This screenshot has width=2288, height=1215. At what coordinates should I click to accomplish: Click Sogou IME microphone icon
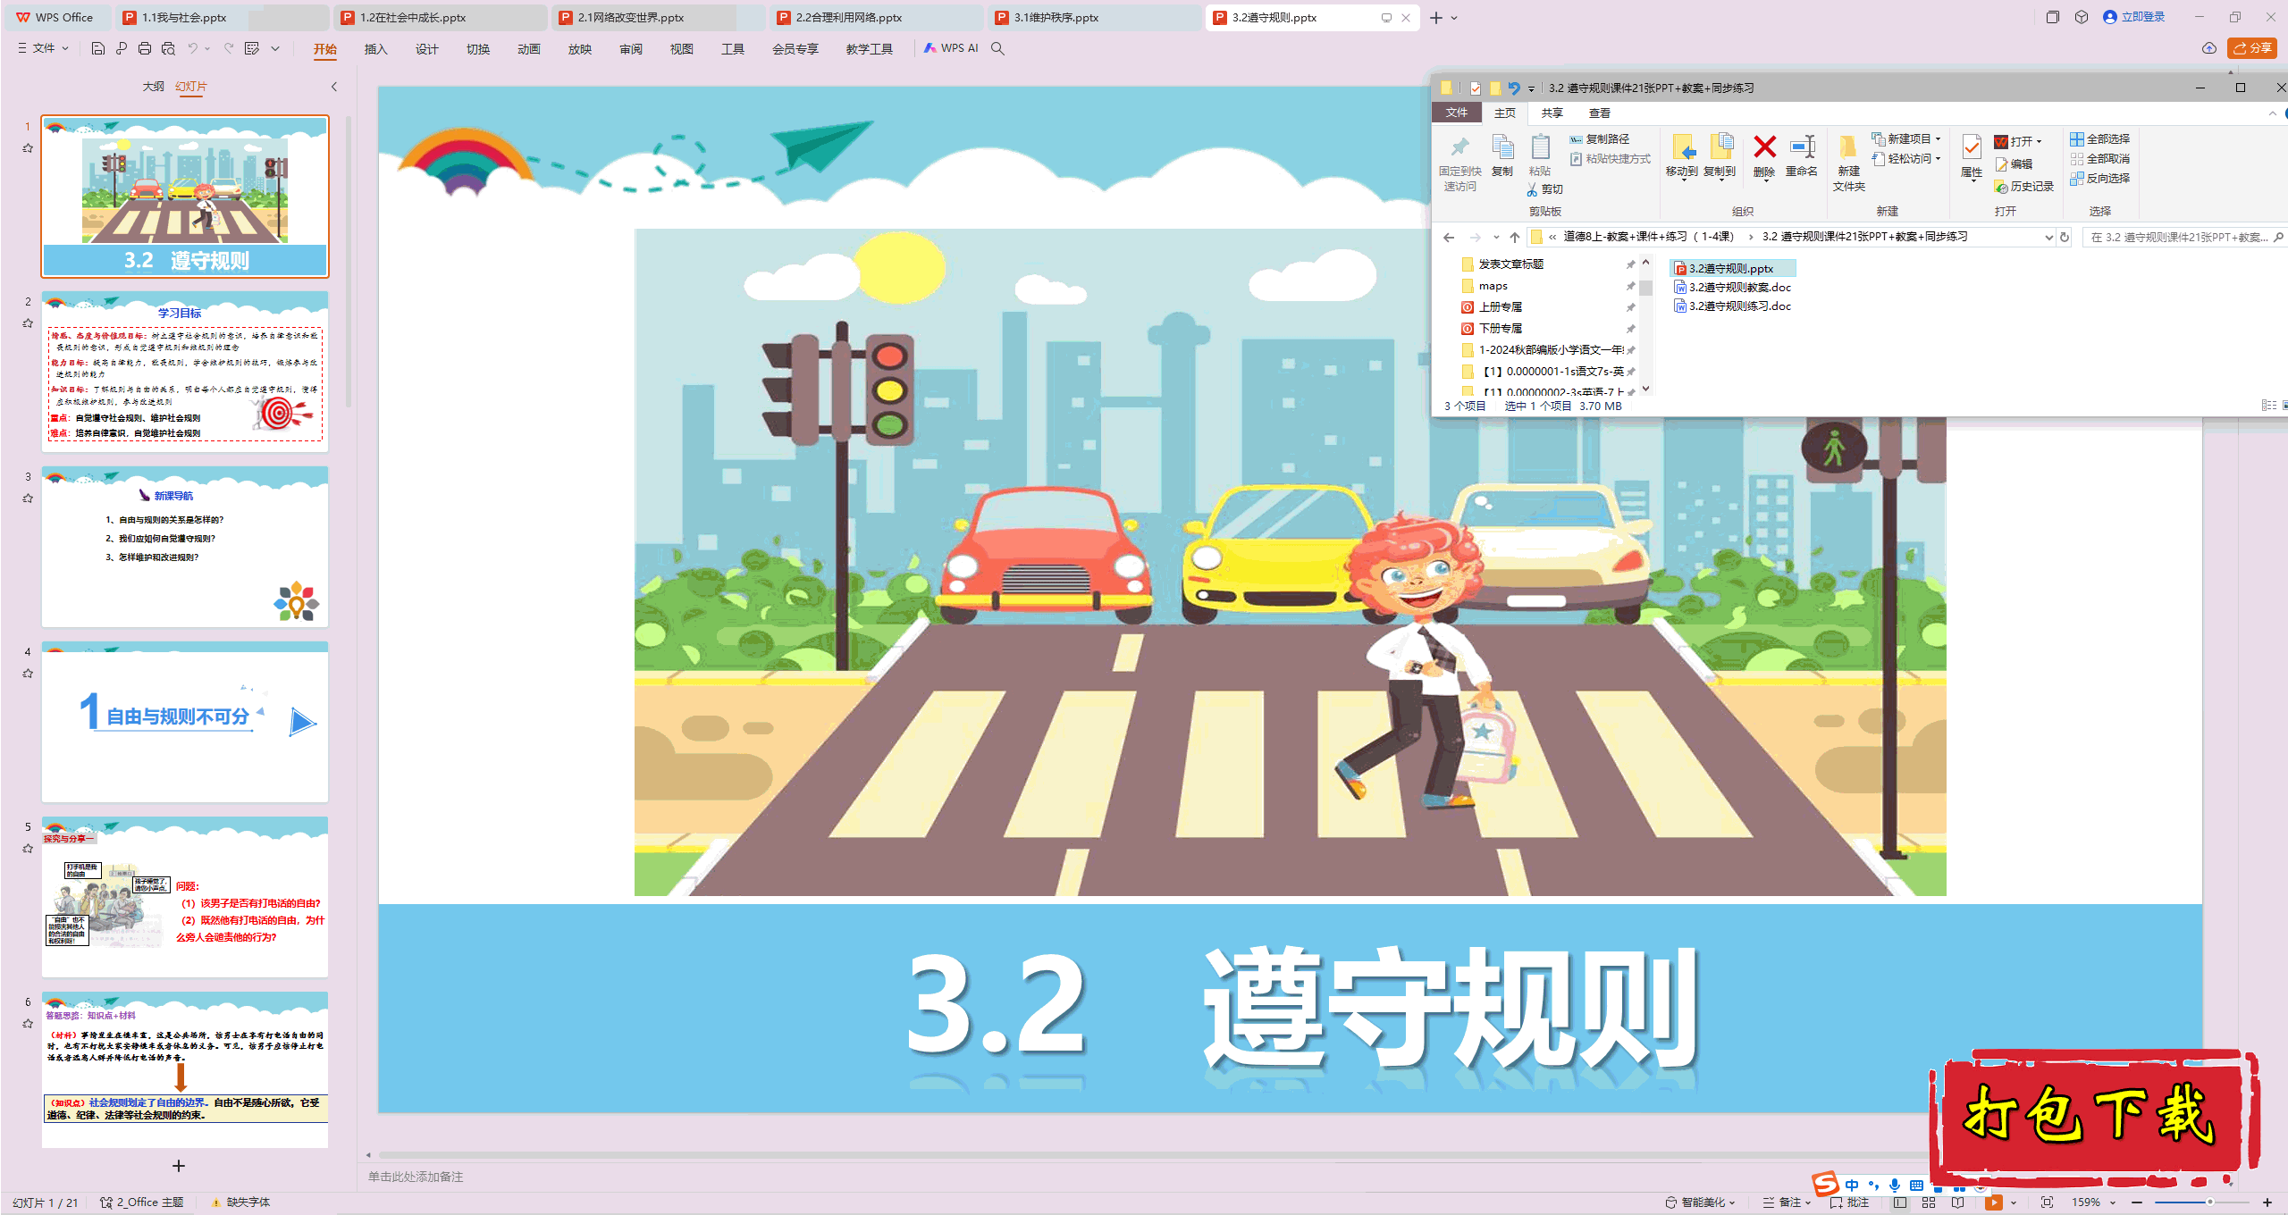[x=1895, y=1185]
